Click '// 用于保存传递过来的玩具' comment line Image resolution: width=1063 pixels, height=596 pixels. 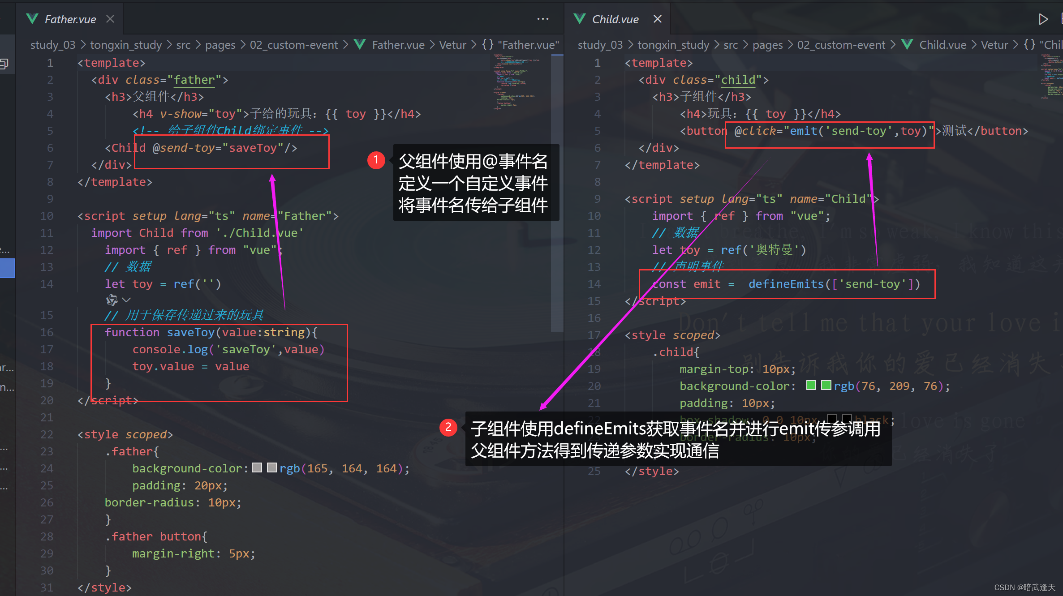pos(184,315)
